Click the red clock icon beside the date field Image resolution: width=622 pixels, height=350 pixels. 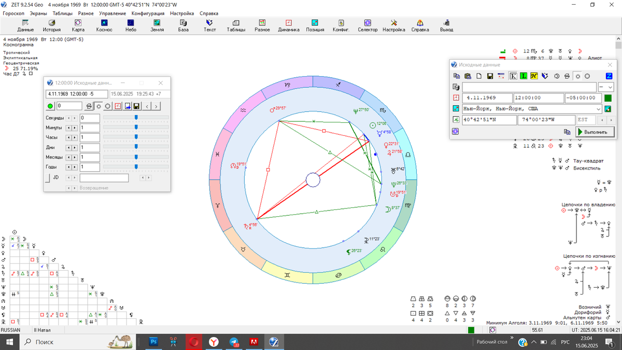[x=456, y=97]
